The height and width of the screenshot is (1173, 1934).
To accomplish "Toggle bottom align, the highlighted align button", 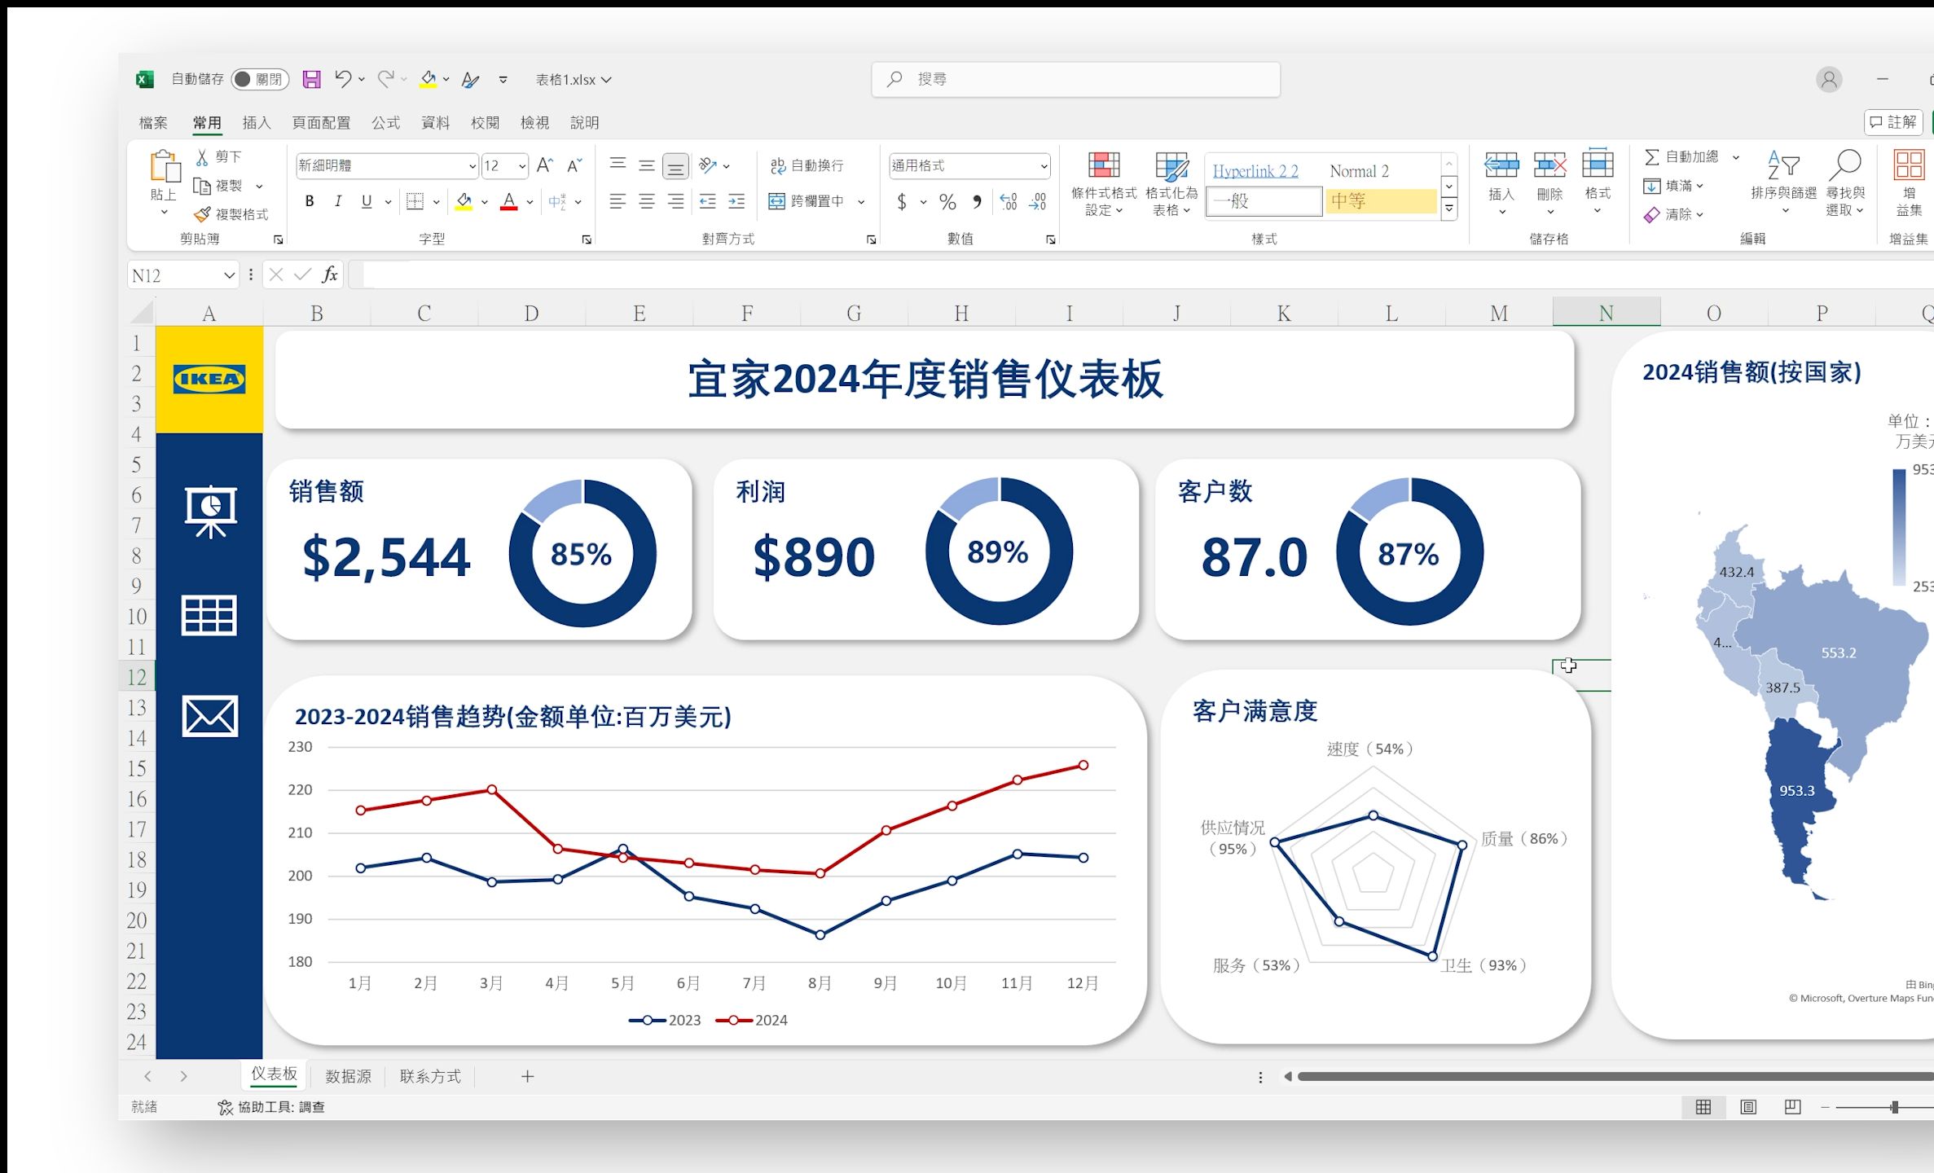I will click(x=675, y=166).
